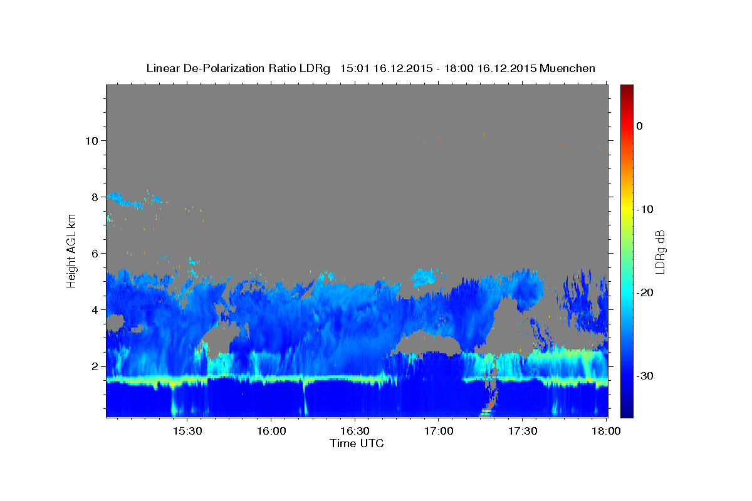Screen dimensions: 752x501
Task: Click the colorbar value -20
Action: tap(644, 292)
